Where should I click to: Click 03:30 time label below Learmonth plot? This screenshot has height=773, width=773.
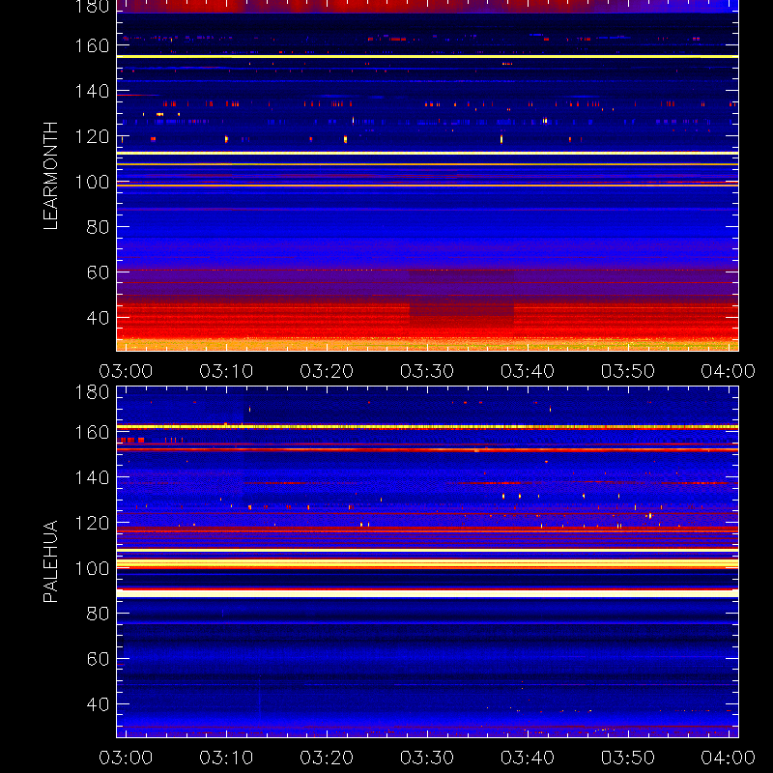(427, 371)
